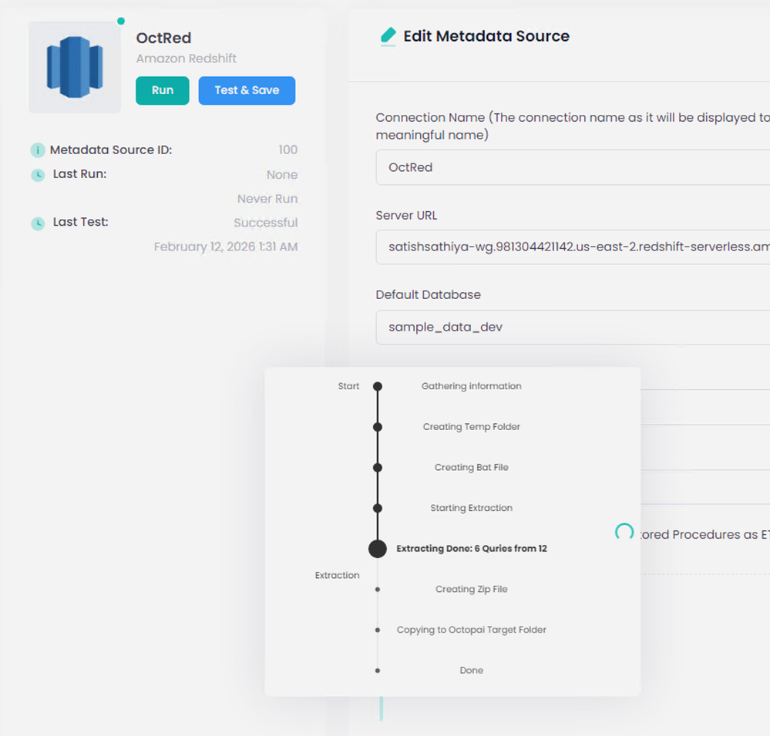770x736 pixels.
Task: Click the Edit Metadata Source pencil icon
Action: coord(388,36)
